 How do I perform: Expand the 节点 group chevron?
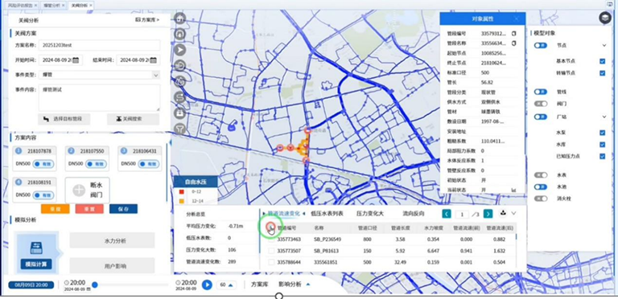click(x=604, y=46)
